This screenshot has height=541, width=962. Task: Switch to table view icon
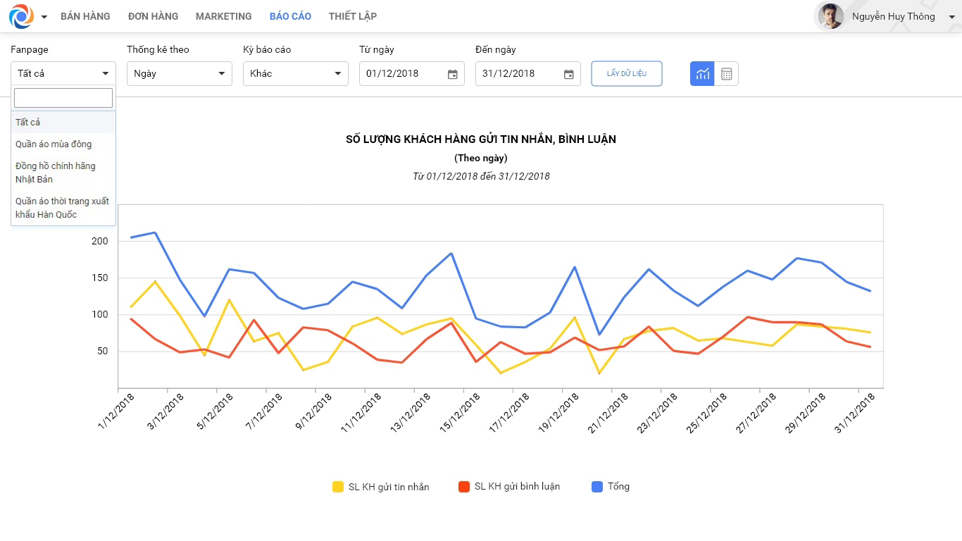727,74
